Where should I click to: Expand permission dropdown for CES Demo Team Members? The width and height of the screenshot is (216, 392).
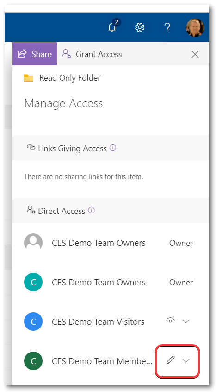186,360
